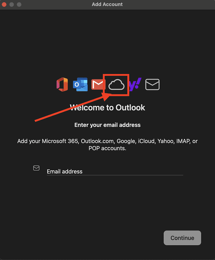
Task: Choose the red Gmail envelope icon
Action: coord(98,84)
